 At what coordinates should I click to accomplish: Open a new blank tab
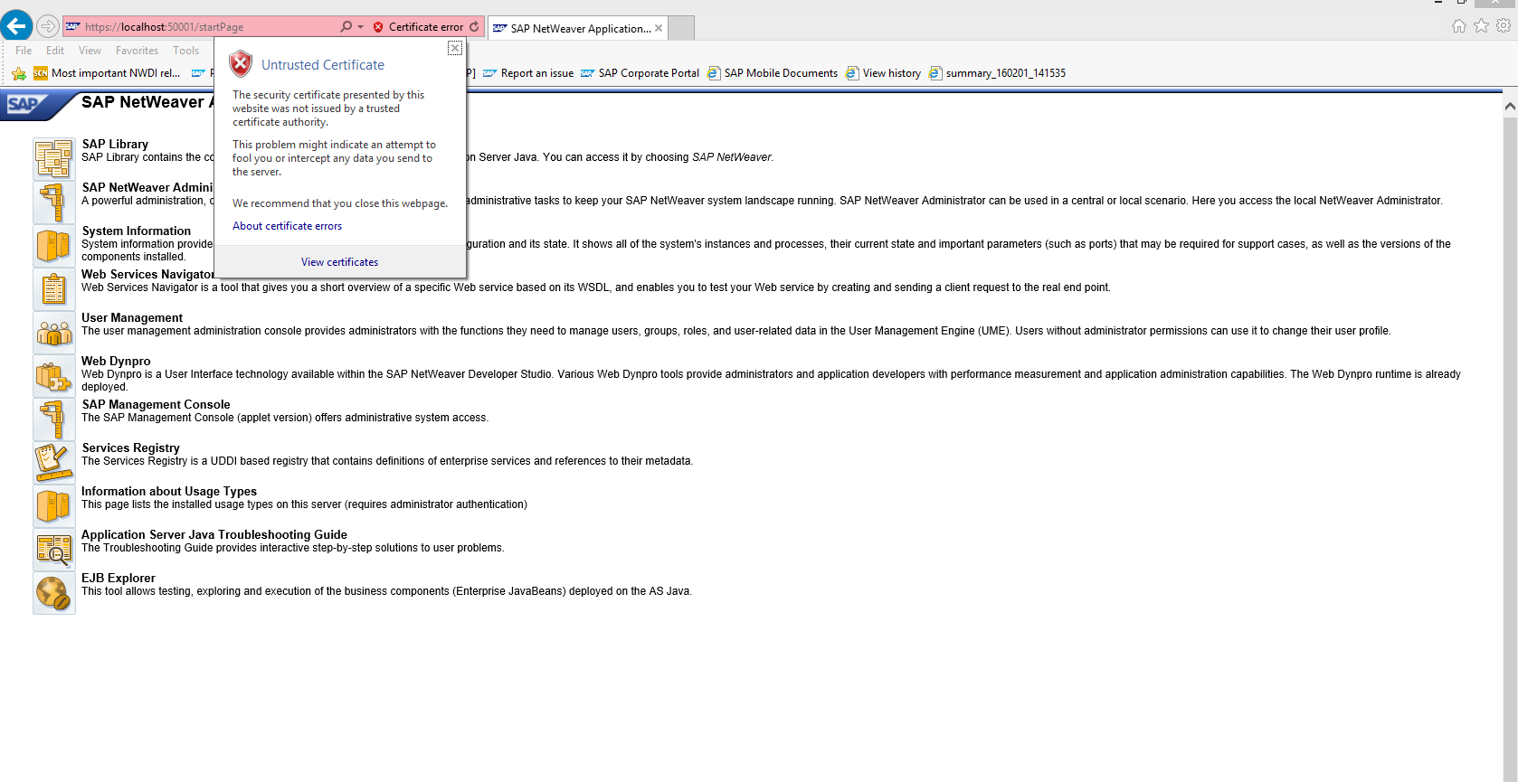pos(681,28)
